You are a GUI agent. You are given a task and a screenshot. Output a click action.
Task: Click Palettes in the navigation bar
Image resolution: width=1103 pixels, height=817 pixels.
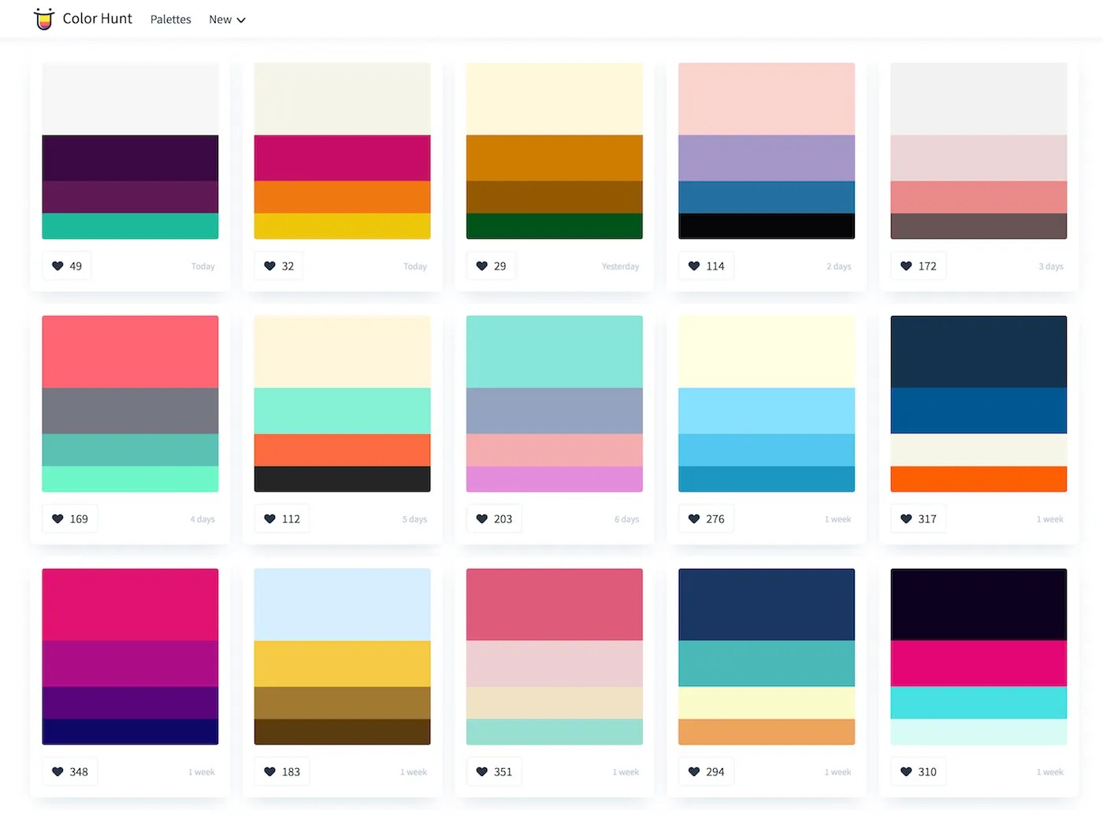[x=170, y=19]
